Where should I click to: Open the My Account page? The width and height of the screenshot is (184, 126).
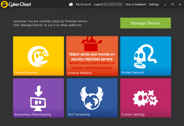coord(83,4)
